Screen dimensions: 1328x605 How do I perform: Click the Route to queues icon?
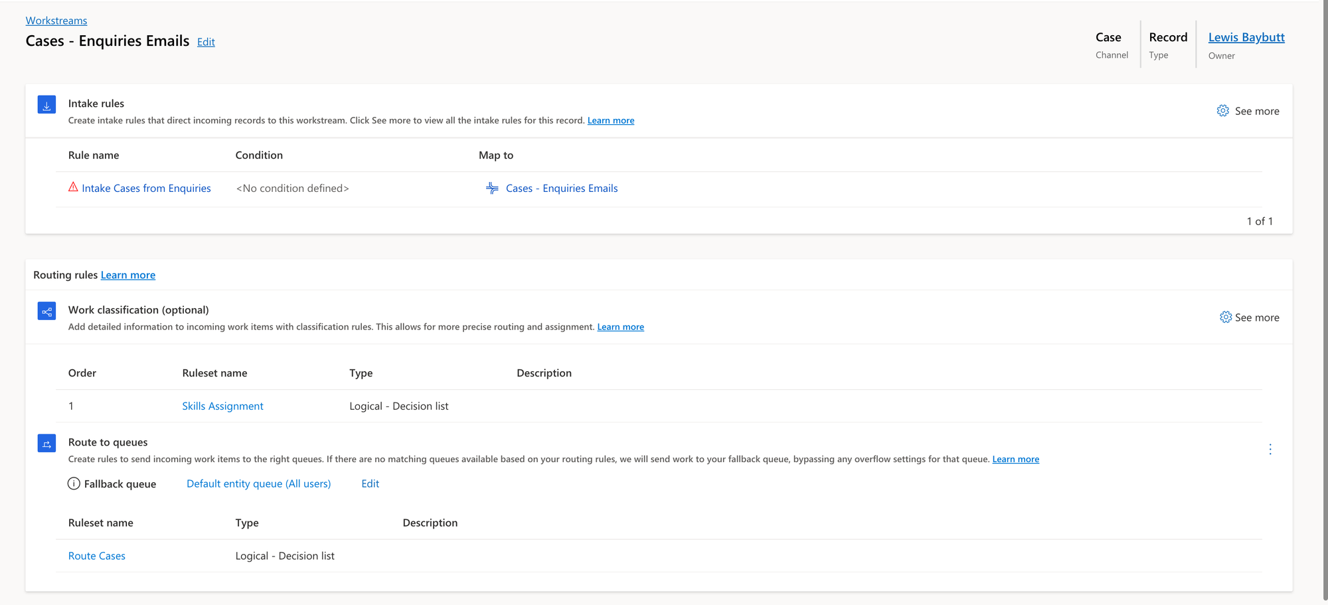pyautogui.click(x=46, y=444)
